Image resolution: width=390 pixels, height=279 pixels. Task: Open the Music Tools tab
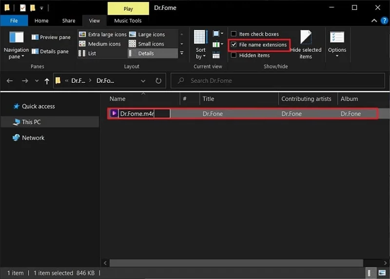(x=128, y=20)
